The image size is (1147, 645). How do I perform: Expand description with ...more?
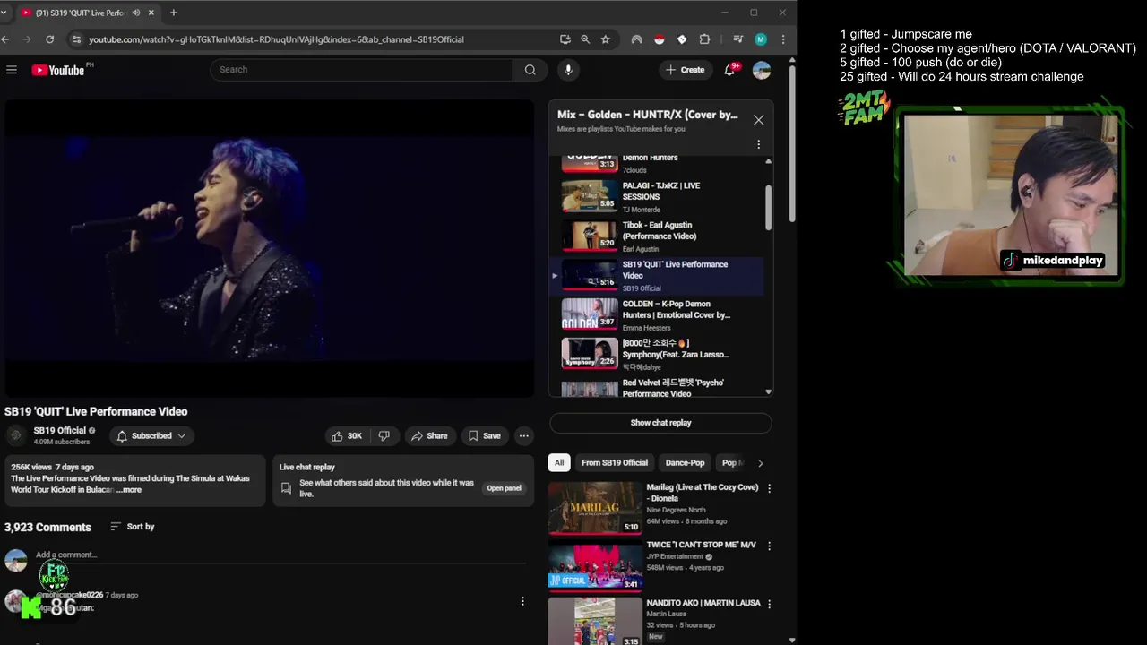[129, 490]
